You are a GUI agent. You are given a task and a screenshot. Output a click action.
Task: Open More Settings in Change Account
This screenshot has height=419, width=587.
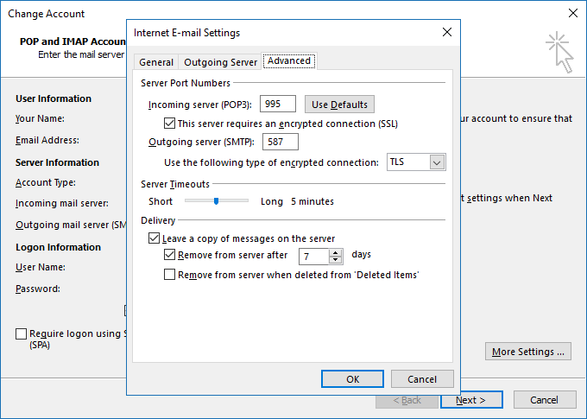527,352
